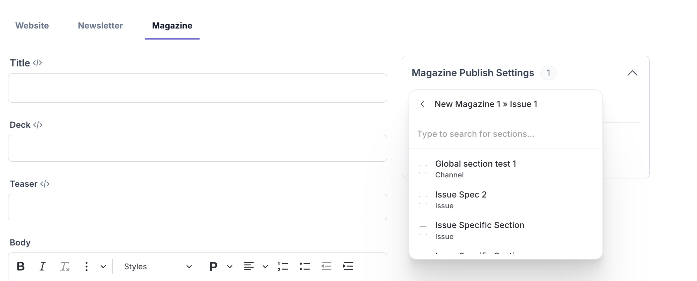
Task: Click the section search input field
Action: (505, 134)
